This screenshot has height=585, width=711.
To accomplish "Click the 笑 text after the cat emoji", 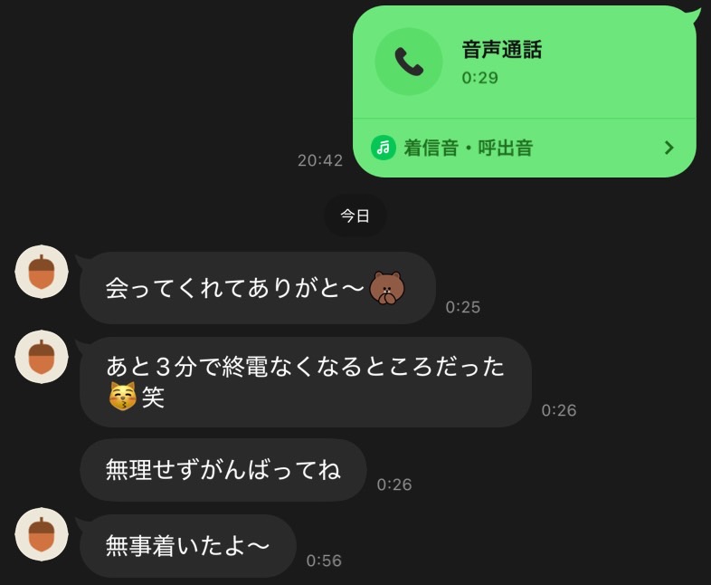I will (153, 398).
